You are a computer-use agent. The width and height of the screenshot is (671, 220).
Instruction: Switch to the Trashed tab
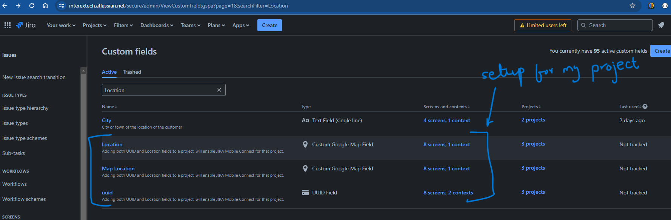(x=132, y=72)
